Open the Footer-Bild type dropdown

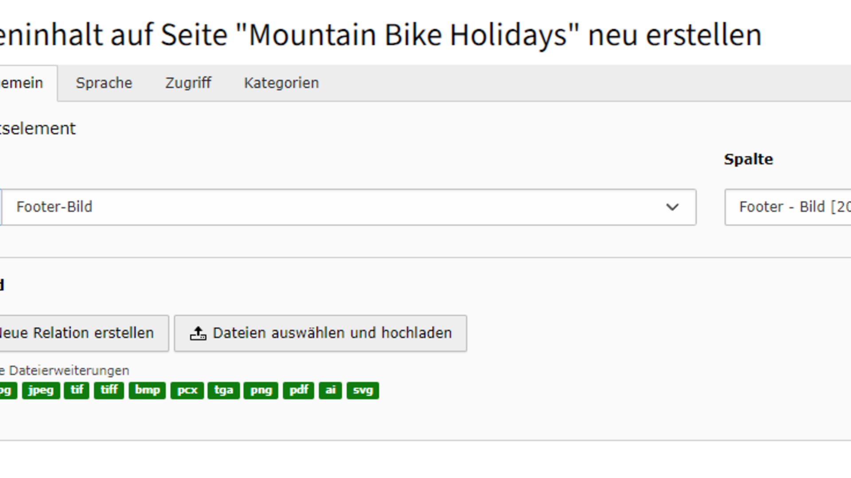pyautogui.click(x=349, y=207)
